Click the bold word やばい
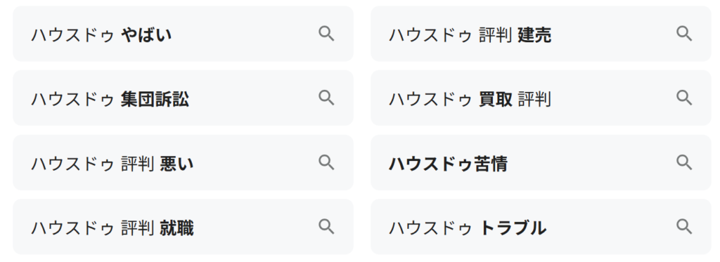Viewport: 720px width, 262px height. pyautogui.click(x=146, y=35)
